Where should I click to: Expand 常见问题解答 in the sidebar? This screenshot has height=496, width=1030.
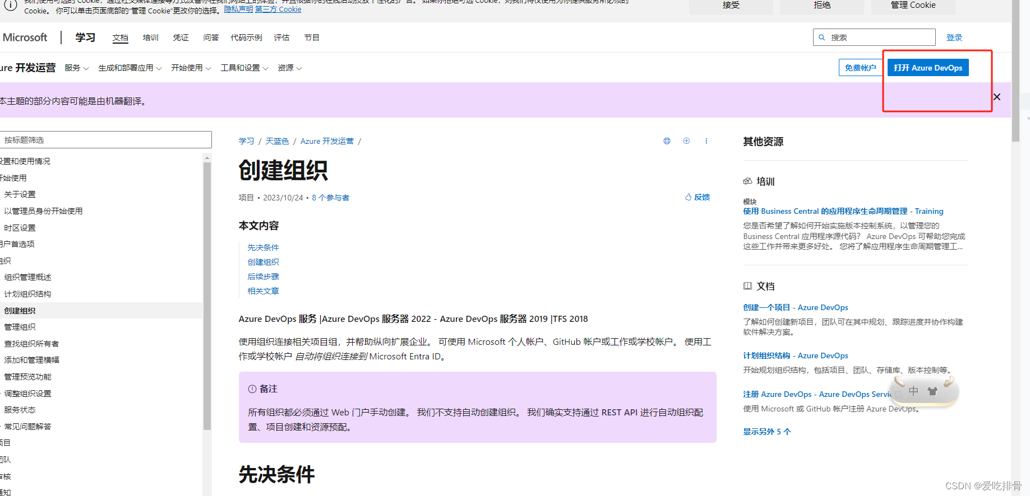pyautogui.click(x=27, y=427)
